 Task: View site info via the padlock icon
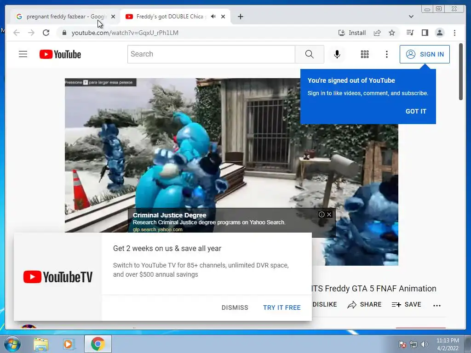(x=64, y=33)
